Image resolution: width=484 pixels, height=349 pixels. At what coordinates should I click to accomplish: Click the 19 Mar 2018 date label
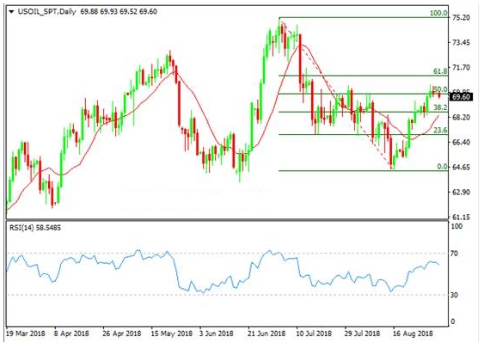point(25,334)
